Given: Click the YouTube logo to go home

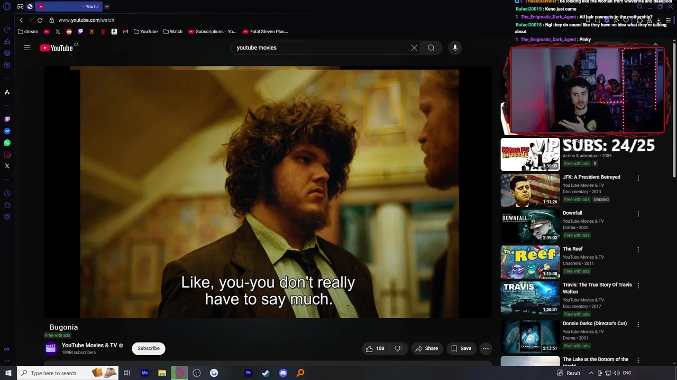Looking at the screenshot, I should (56, 48).
